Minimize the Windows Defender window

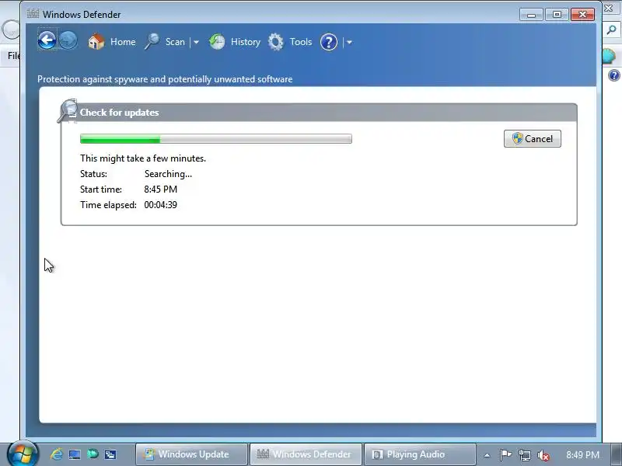point(531,15)
